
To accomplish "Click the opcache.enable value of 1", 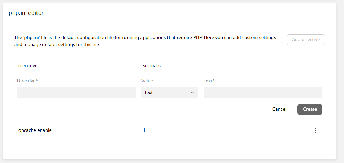I will tap(144, 130).
